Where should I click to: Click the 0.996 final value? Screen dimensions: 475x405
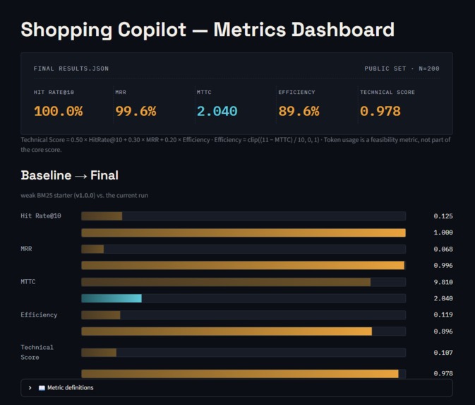[443, 266]
